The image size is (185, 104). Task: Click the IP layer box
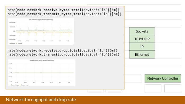[x=142, y=47]
